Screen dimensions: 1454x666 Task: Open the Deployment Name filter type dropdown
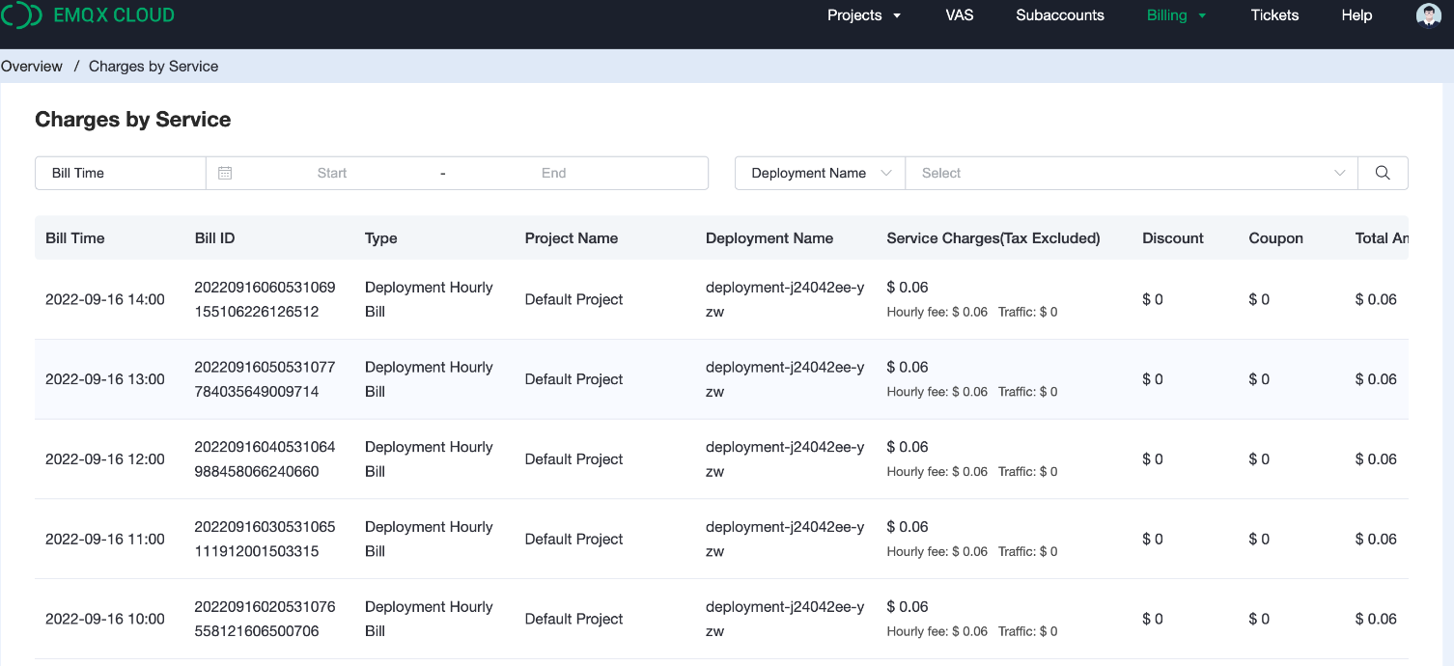pos(820,173)
